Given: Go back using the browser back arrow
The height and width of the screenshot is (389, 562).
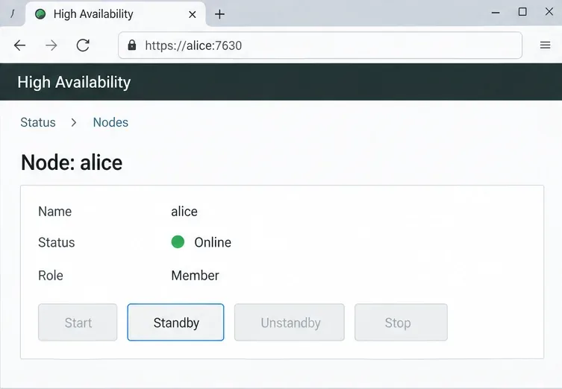Looking at the screenshot, I should point(19,45).
